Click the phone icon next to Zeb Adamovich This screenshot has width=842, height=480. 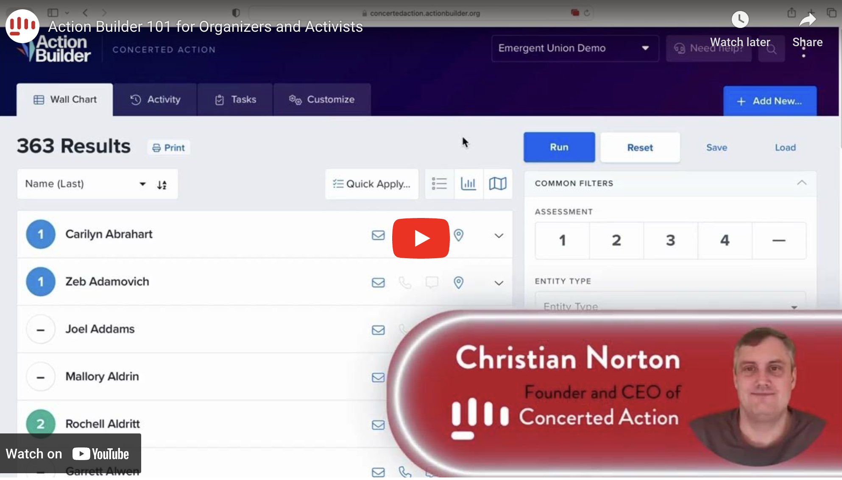coord(405,283)
